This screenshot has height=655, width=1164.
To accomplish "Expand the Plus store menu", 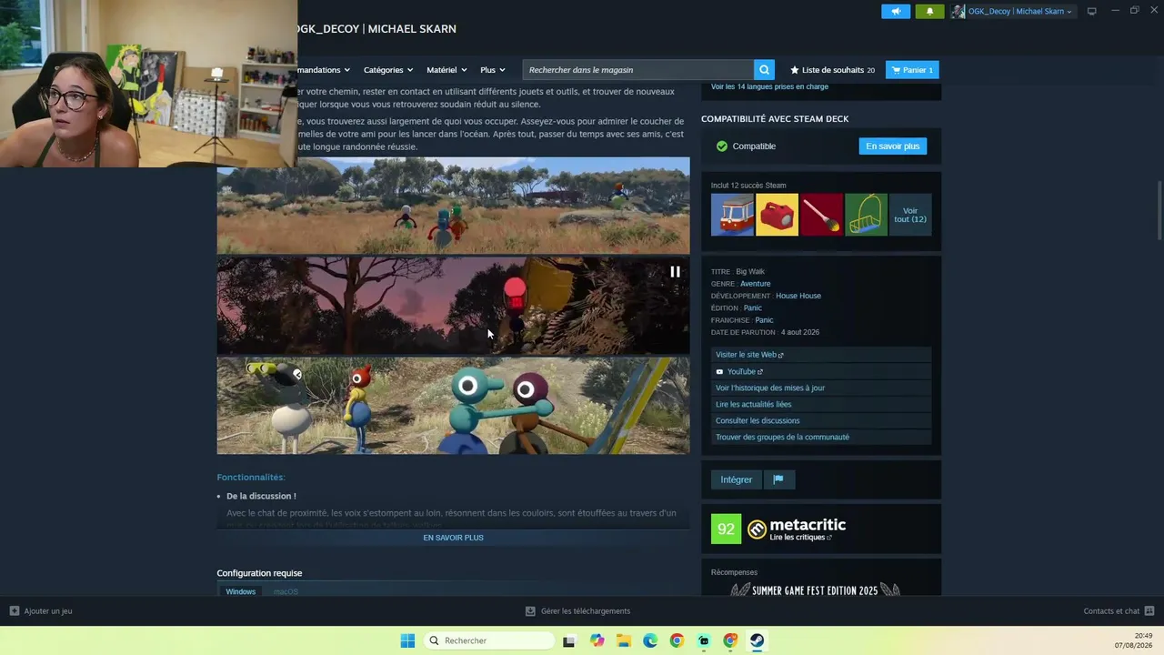I will point(493,70).
